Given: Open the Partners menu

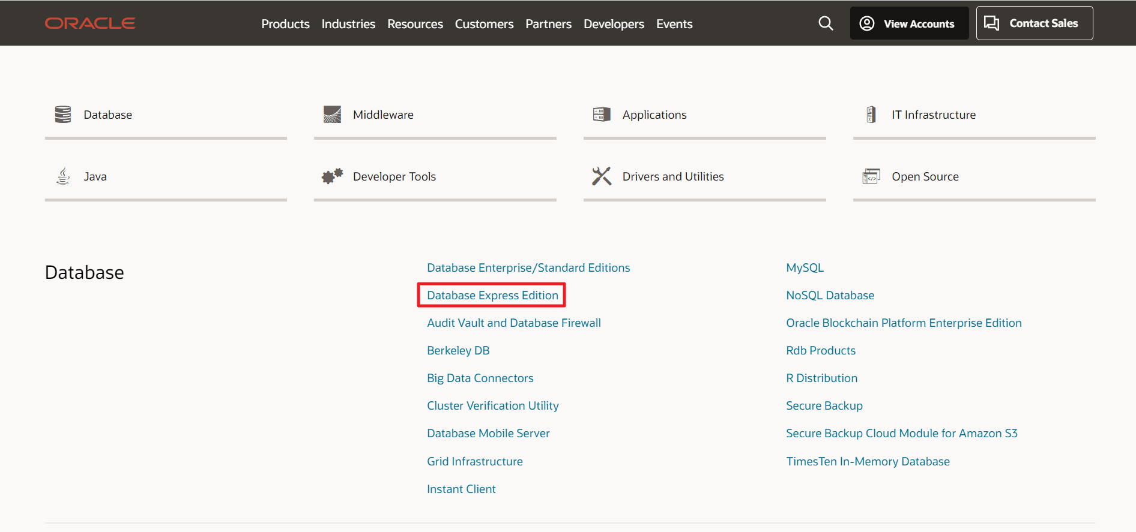Looking at the screenshot, I should [x=548, y=24].
